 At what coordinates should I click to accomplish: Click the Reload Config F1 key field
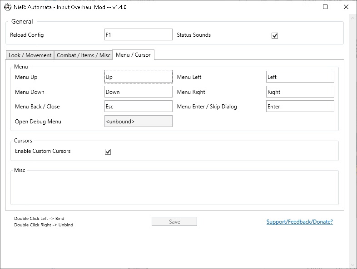(x=139, y=34)
